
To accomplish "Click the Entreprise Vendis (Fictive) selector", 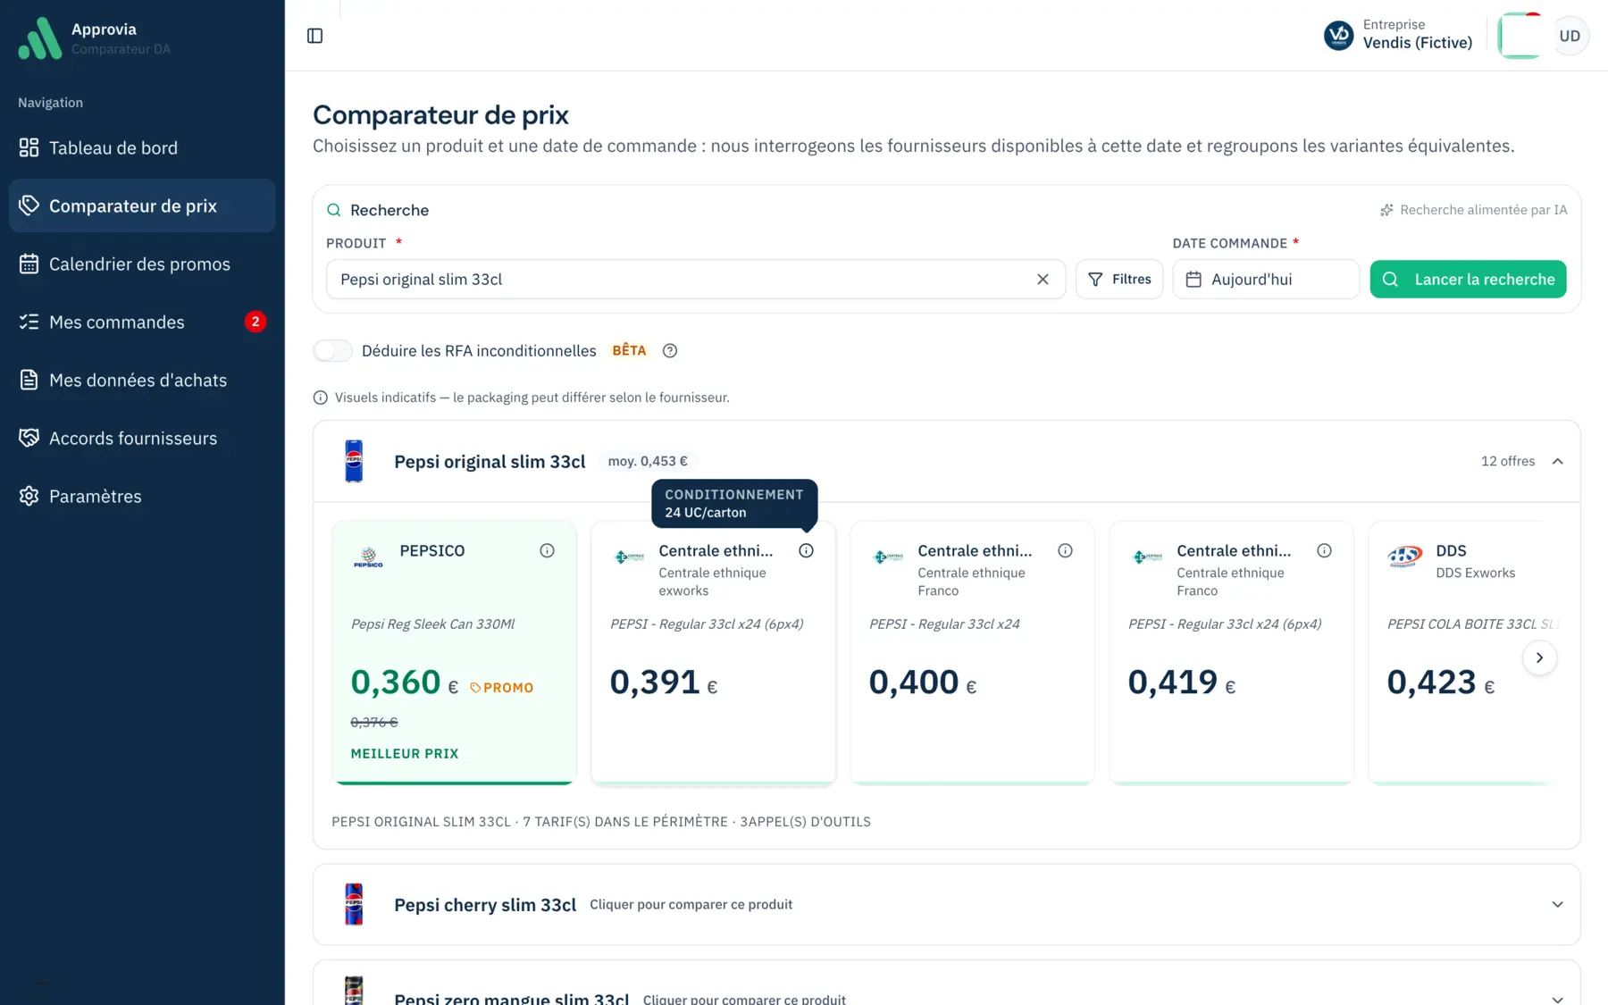I will [1398, 35].
